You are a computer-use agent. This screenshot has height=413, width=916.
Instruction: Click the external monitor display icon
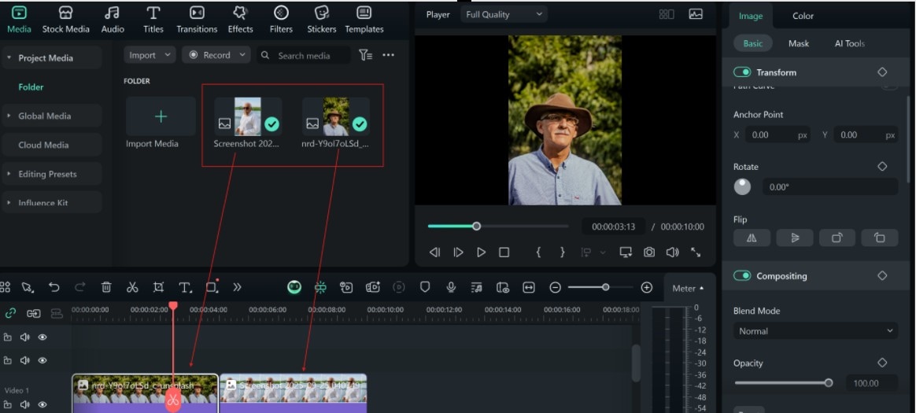point(626,253)
